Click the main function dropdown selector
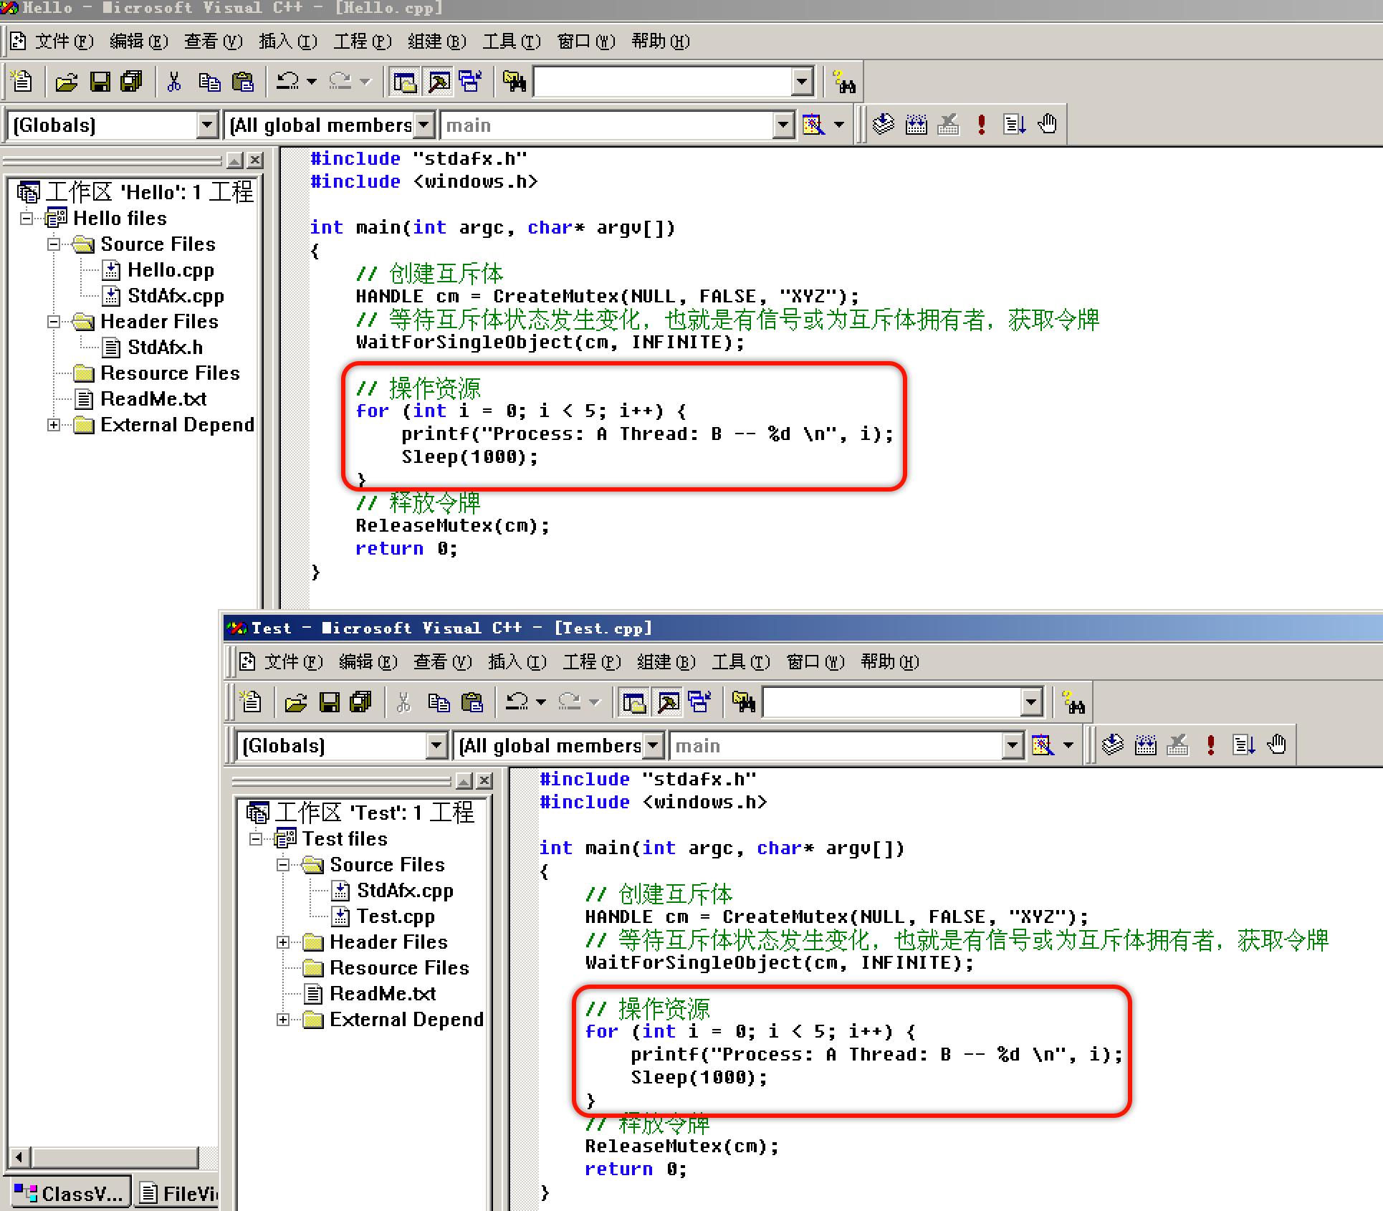 pyautogui.click(x=616, y=125)
